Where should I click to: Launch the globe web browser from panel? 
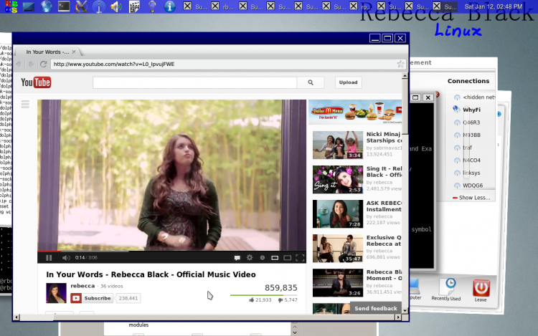[x=47, y=6]
